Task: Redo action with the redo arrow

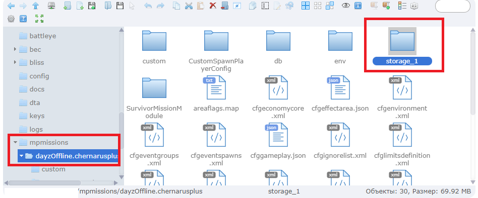Action: pyautogui.click(x=160, y=6)
